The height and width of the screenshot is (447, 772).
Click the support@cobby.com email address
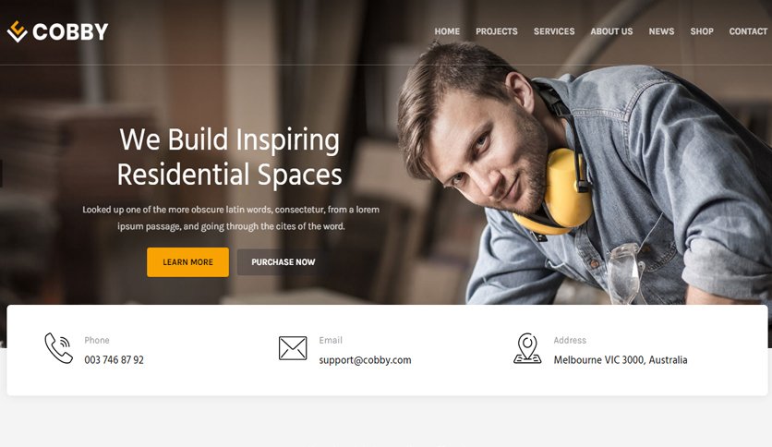pyautogui.click(x=365, y=360)
